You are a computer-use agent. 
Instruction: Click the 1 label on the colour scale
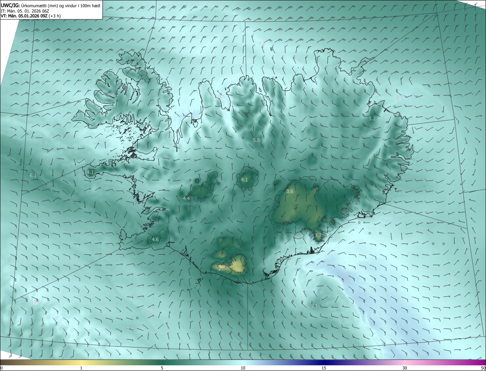[81, 368]
